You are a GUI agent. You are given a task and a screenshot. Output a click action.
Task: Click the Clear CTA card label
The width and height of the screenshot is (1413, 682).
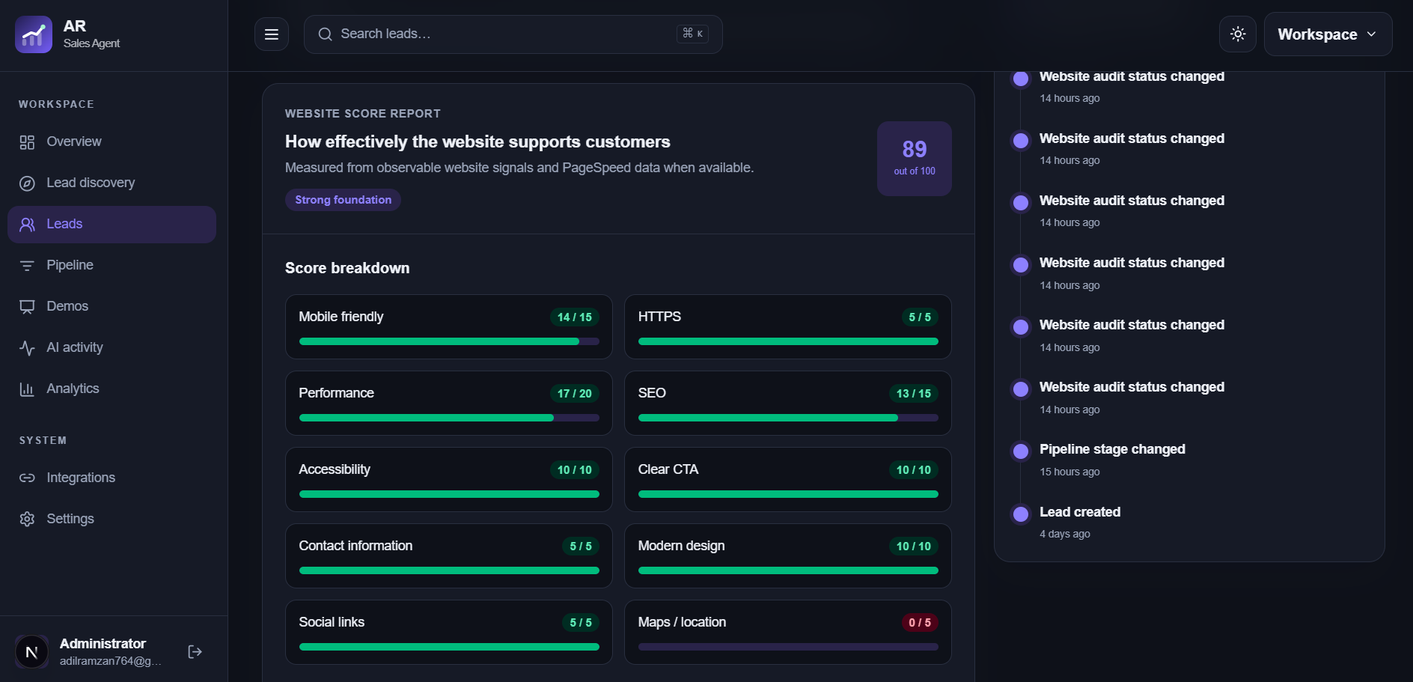[x=668, y=469]
